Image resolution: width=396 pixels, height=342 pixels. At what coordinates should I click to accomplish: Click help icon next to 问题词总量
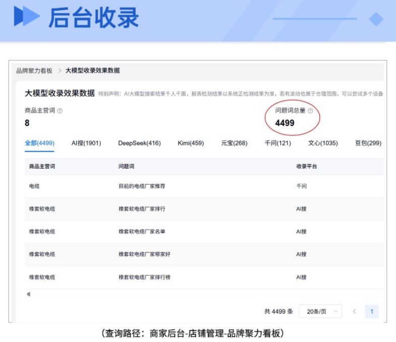(310, 111)
